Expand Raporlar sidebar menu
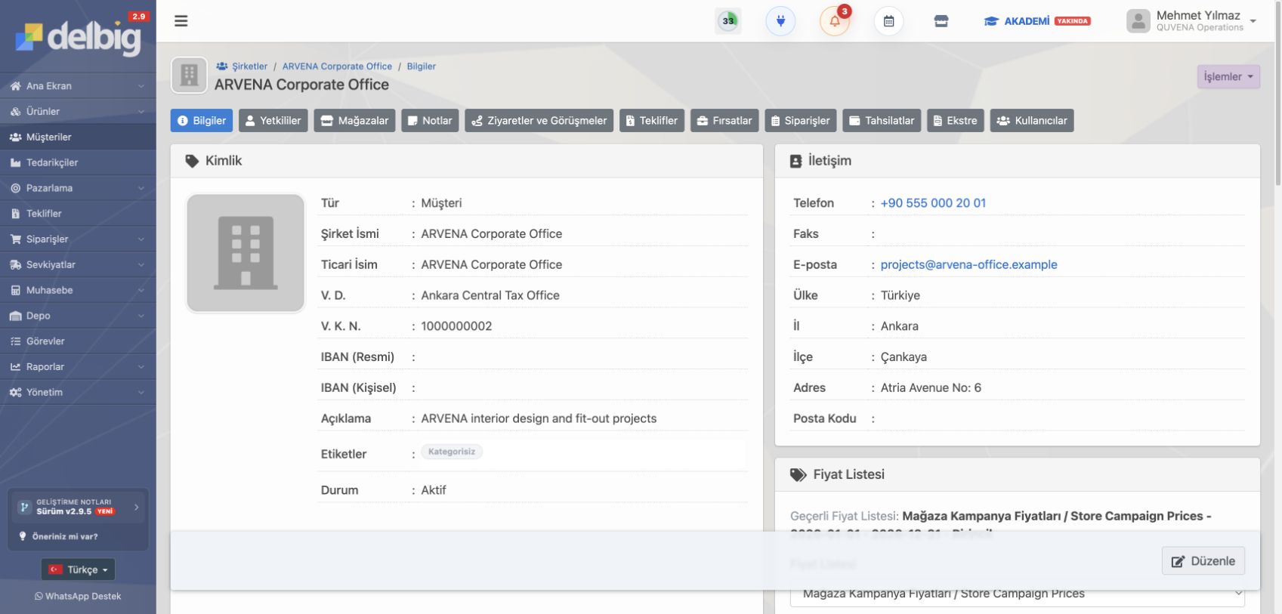This screenshot has width=1282, height=614. pyautogui.click(x=78, y=367)
